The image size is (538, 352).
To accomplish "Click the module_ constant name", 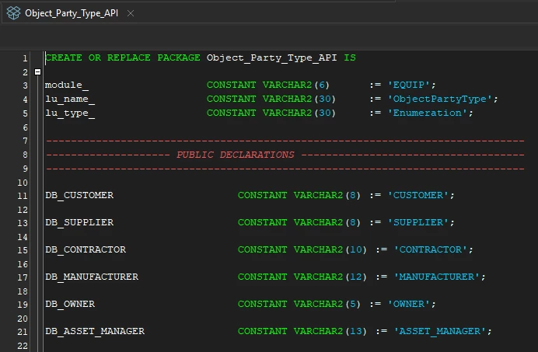I will pos(67,85).
